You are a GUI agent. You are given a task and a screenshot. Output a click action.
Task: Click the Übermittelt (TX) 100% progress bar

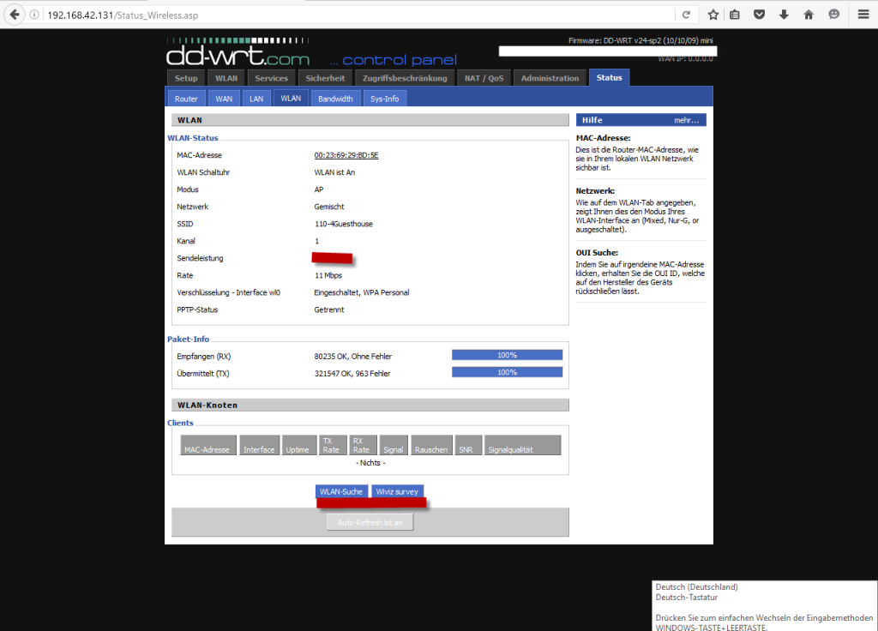[507, 372]
